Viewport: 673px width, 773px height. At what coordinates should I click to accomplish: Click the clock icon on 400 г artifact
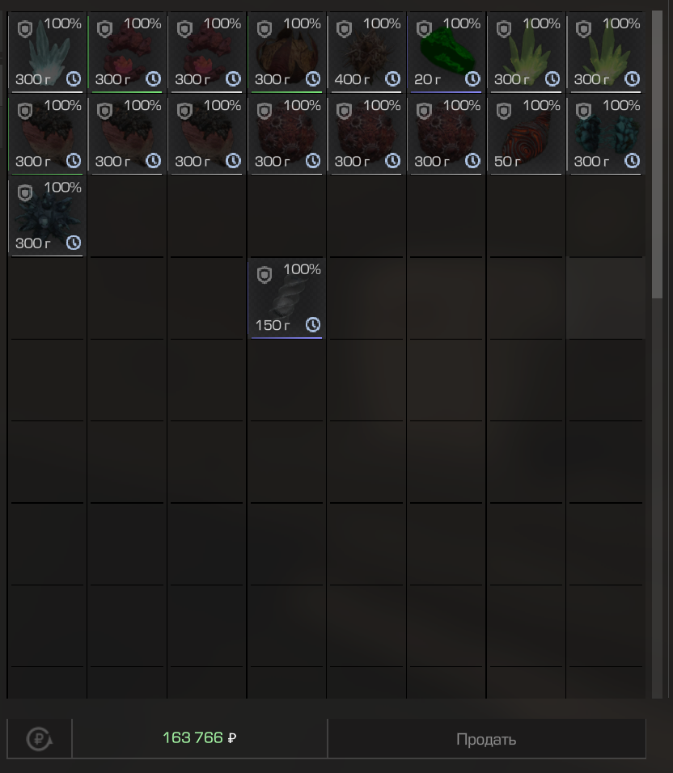pyautogui.click(x=392, y=78)
